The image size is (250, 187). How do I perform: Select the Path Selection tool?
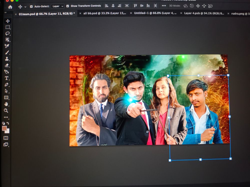[x=6, y=91]
